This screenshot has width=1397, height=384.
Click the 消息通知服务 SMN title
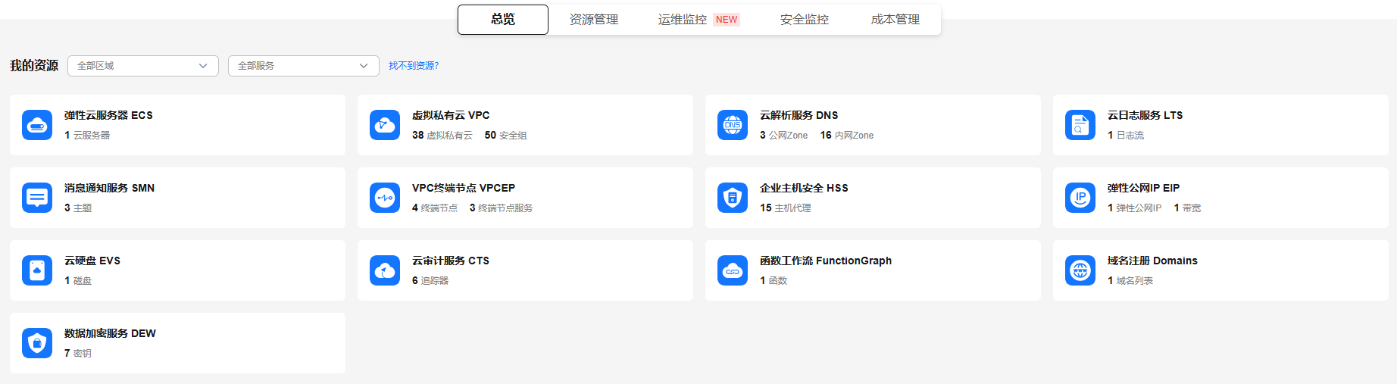coord(109,188)
